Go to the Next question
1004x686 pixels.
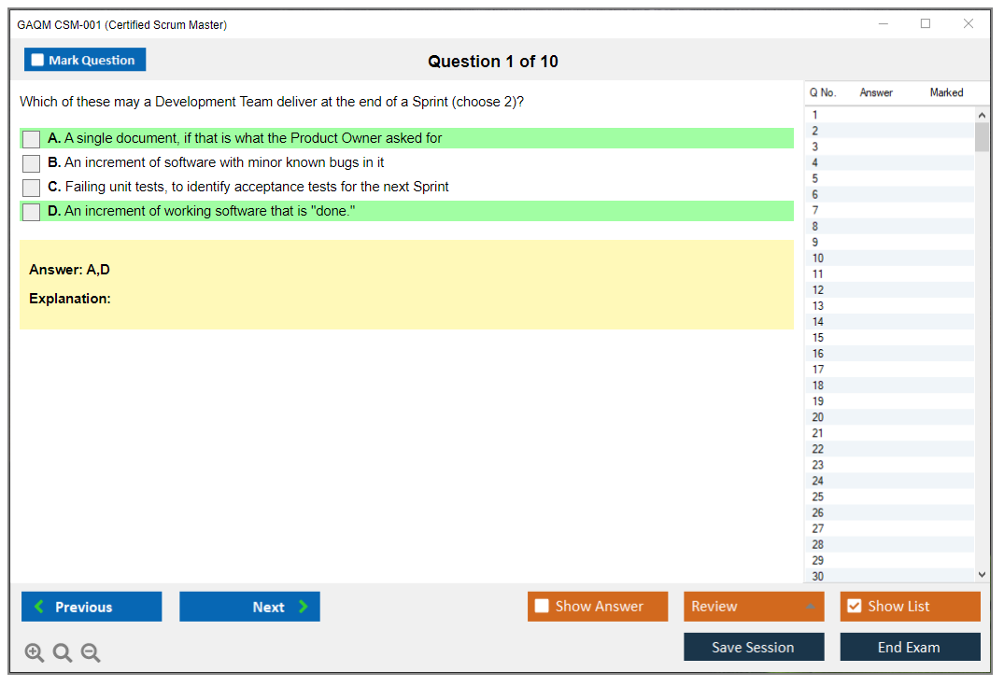click(249, 607)
